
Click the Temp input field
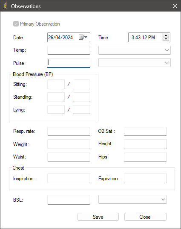69,50
